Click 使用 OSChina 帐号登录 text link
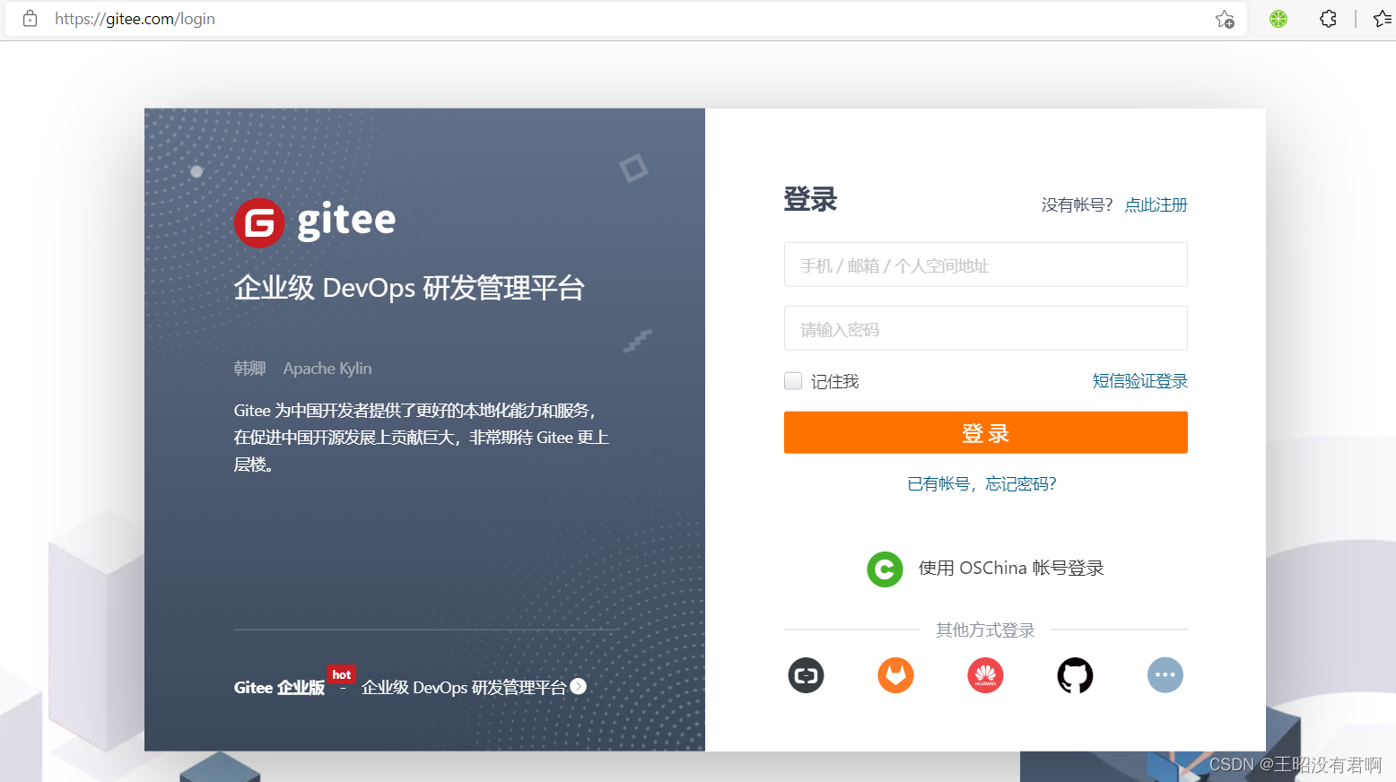Image resolution: width=1396 pixels, height=782 pixels. point(1011,569)
